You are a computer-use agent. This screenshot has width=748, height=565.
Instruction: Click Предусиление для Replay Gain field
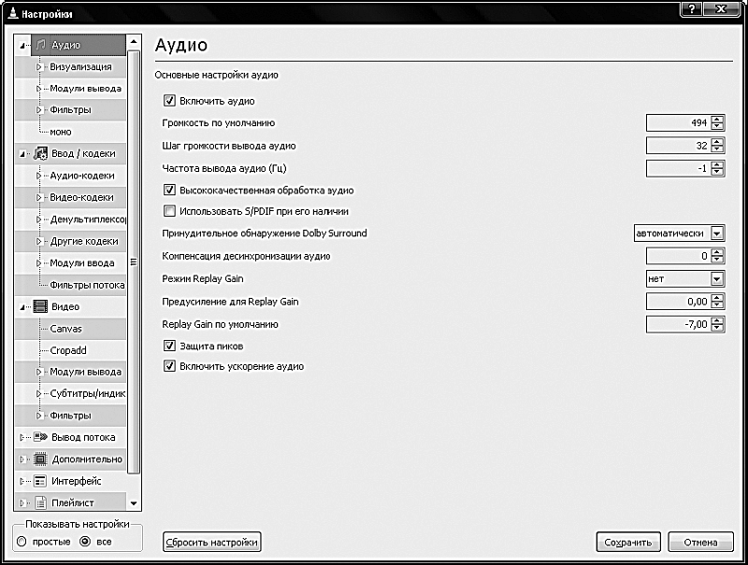coord(678,302)
